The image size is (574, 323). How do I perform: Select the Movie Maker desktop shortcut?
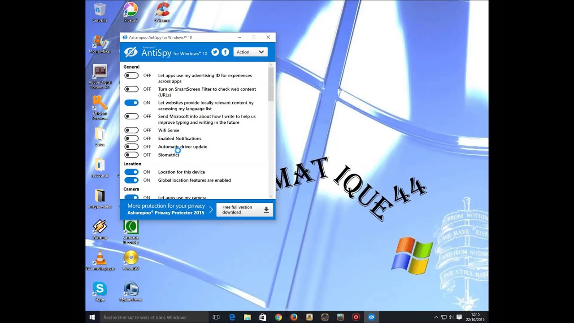pos(100,44)
